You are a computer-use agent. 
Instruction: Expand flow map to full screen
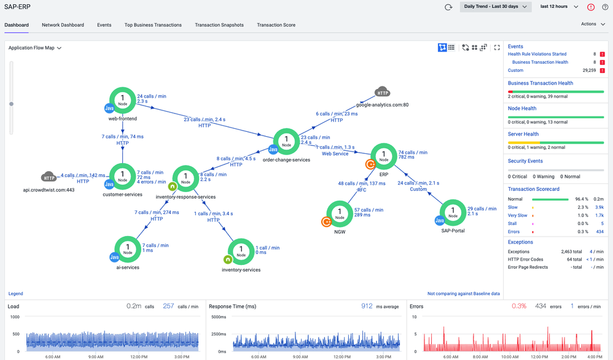click(x=497, y=48)
